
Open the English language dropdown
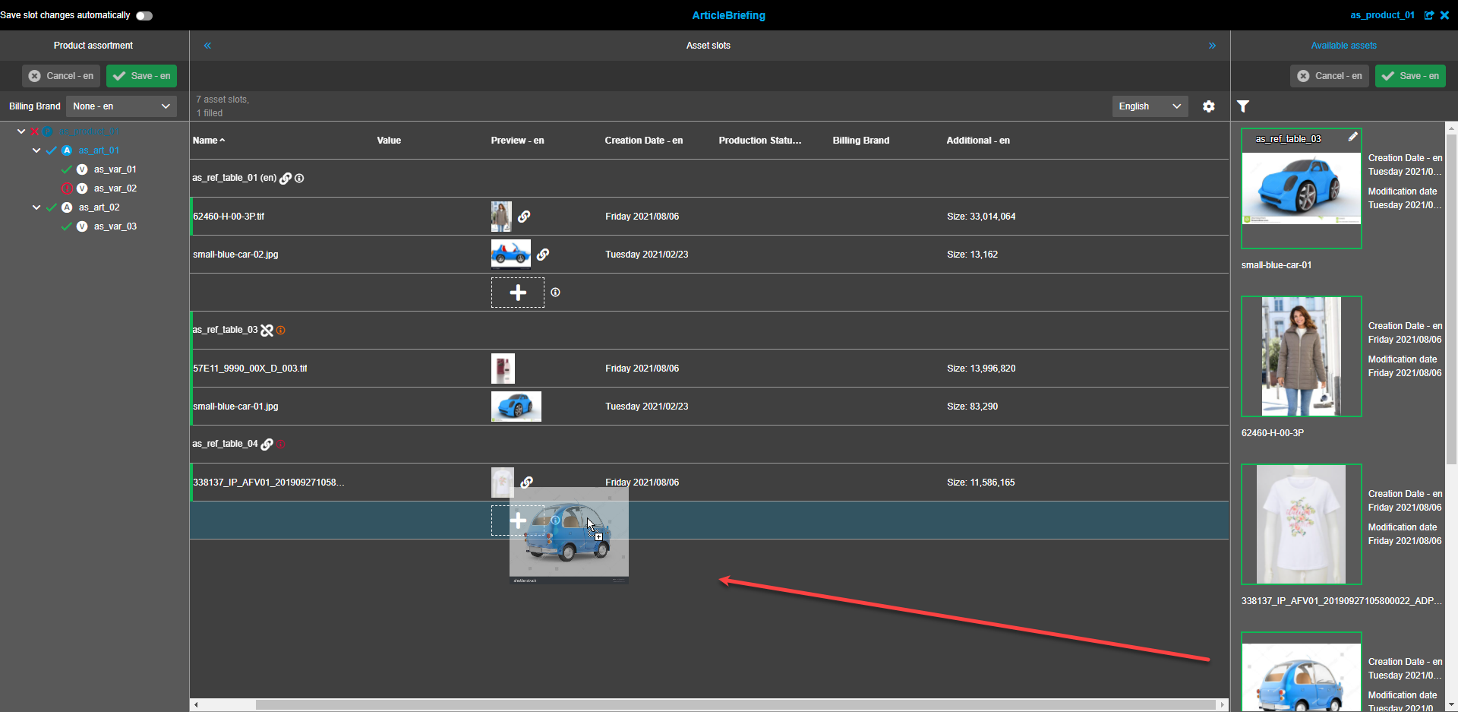1149,106
